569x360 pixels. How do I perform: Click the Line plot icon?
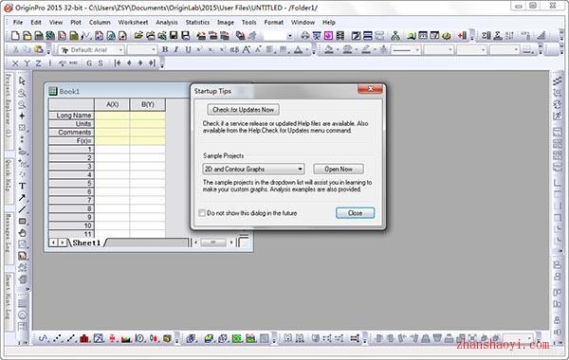tap(44, 338)
